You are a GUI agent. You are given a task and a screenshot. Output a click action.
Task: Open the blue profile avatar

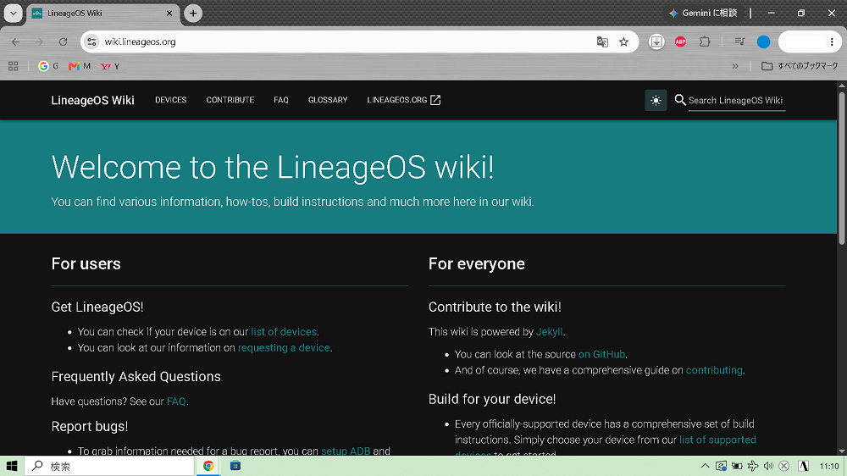pos(763,42)
